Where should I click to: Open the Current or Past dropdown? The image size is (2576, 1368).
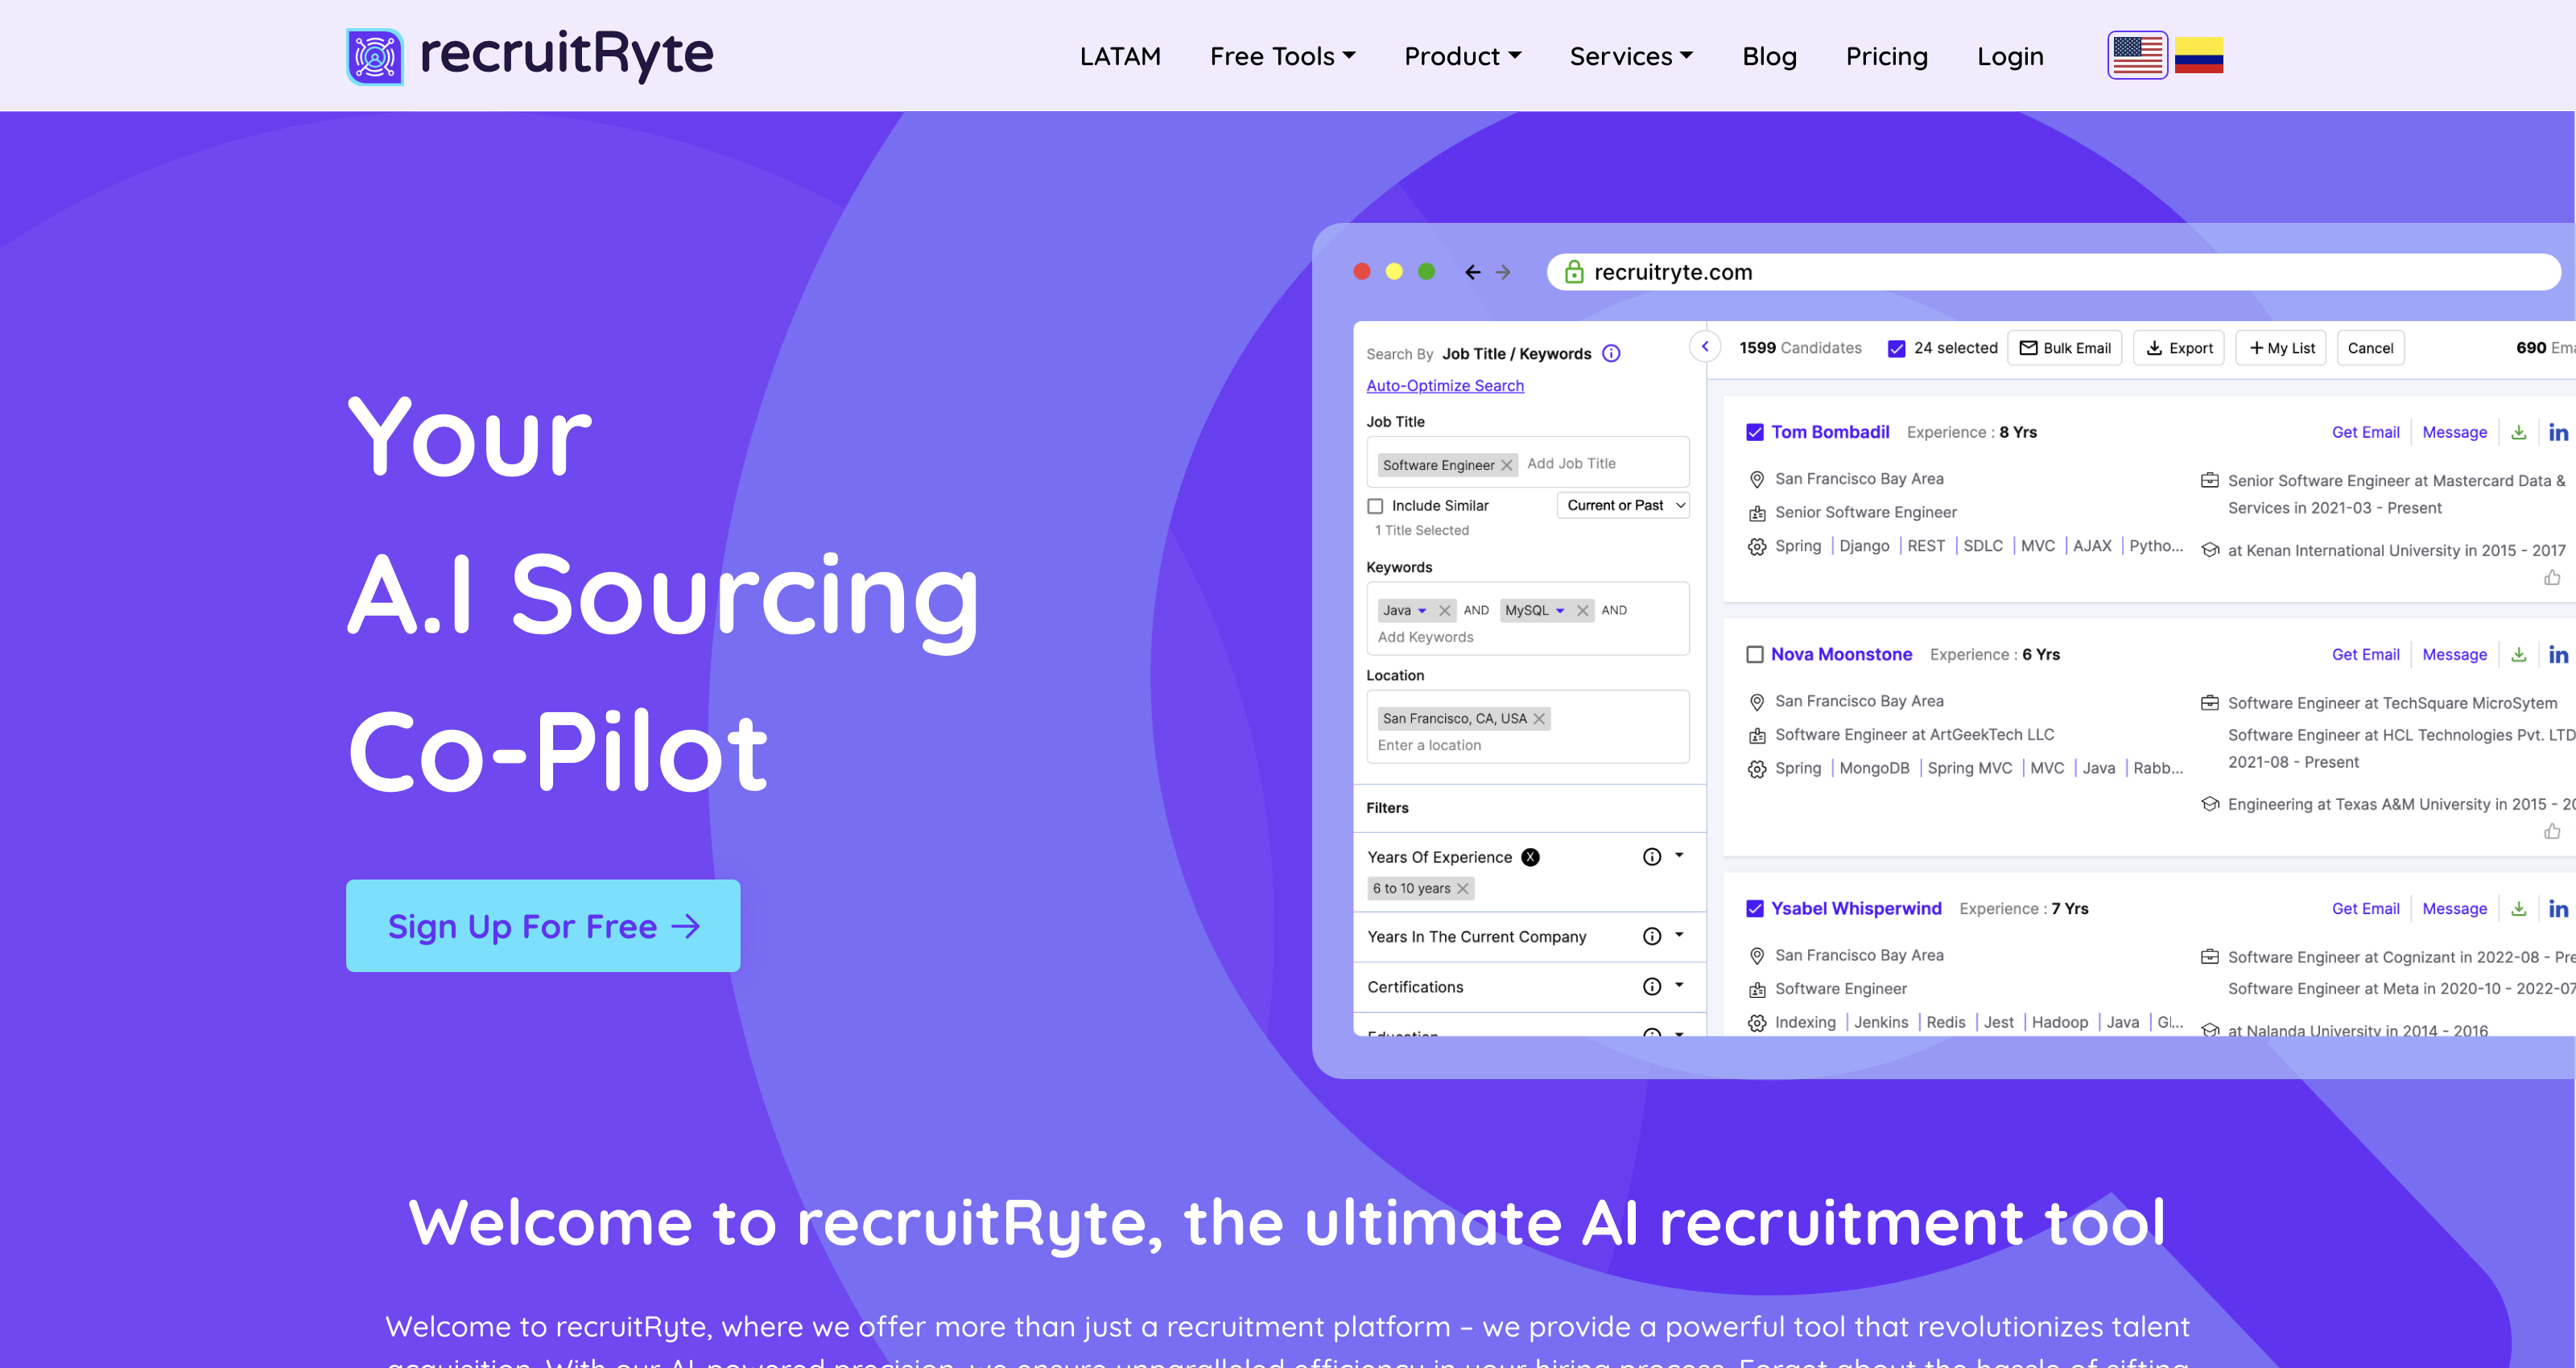pyautogui.click(x=1623, y=505)
